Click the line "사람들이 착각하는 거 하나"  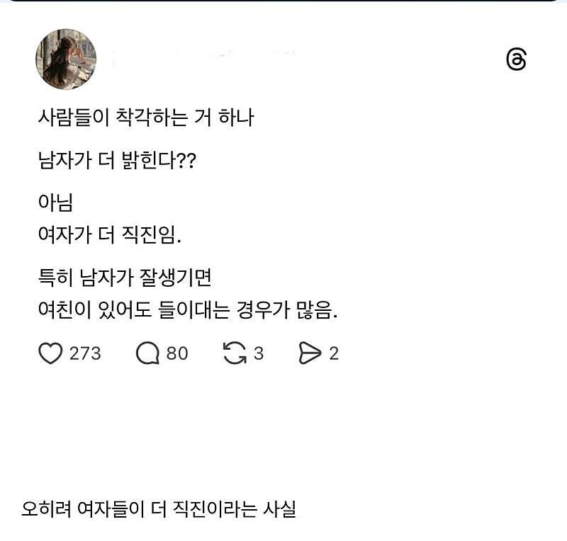tap(146, 118)
